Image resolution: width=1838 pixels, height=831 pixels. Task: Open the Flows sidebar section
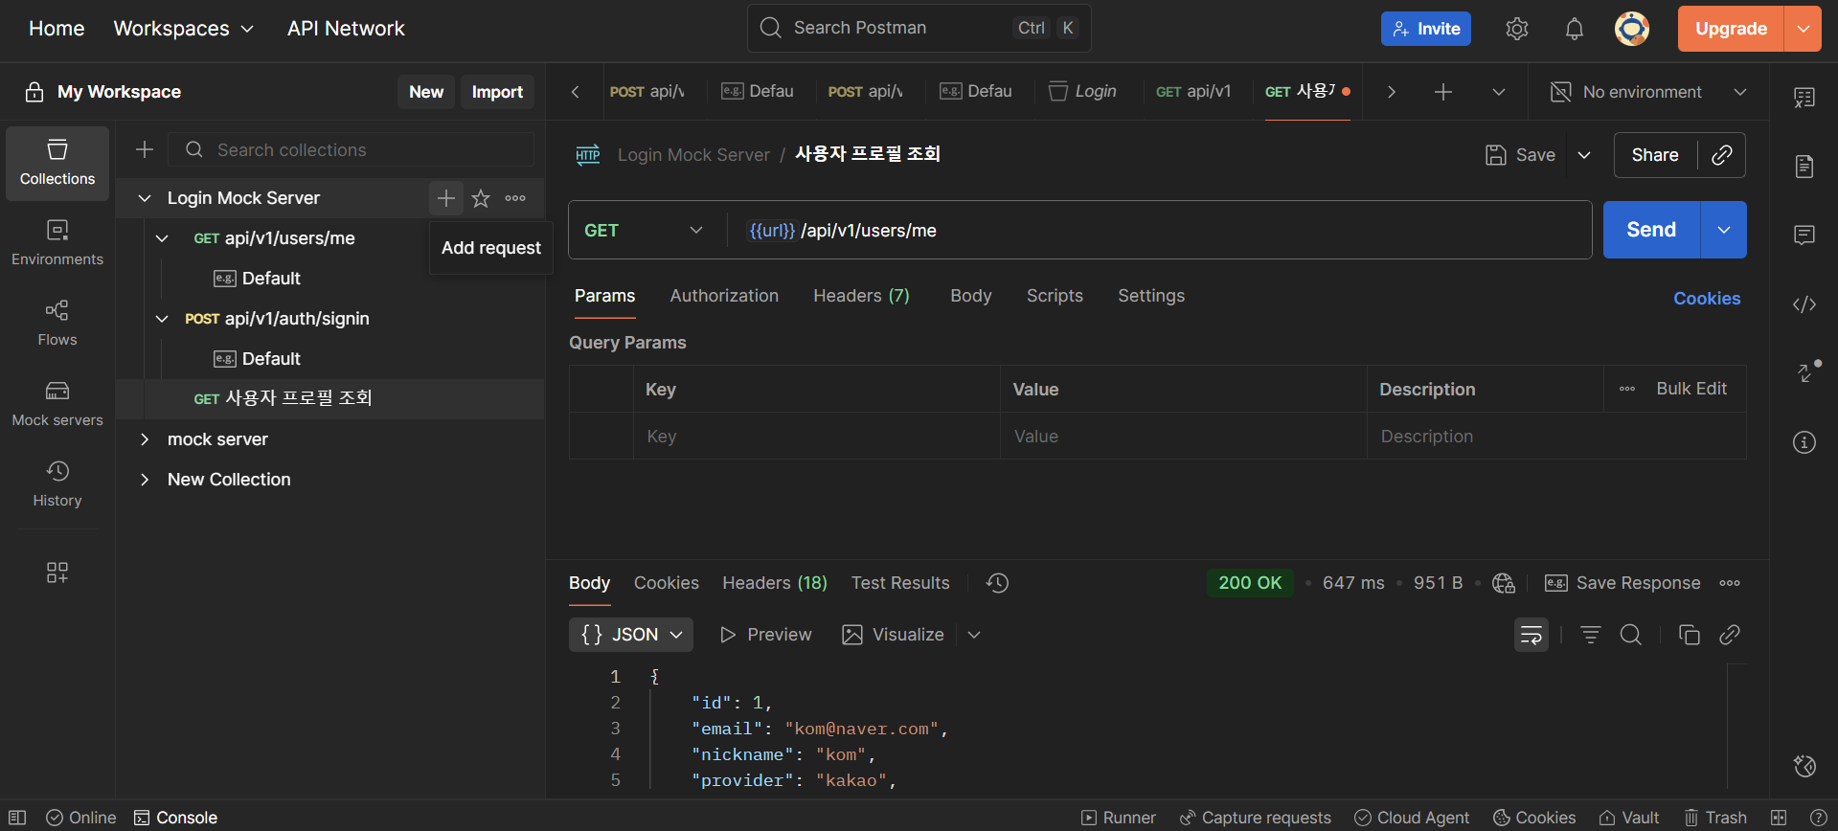(x=57, y=324)
